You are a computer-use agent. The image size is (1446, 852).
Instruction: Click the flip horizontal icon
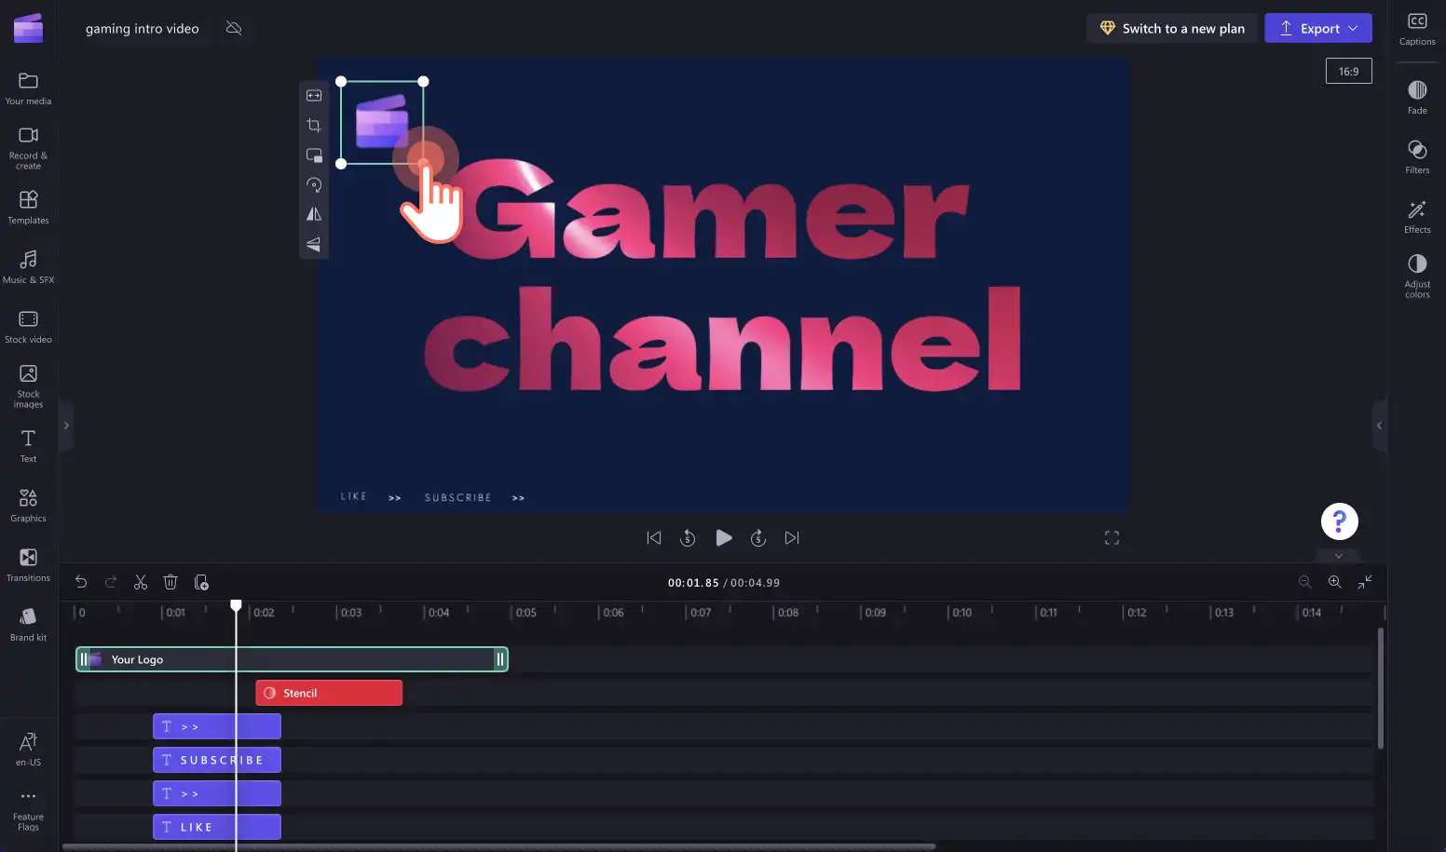314,214
